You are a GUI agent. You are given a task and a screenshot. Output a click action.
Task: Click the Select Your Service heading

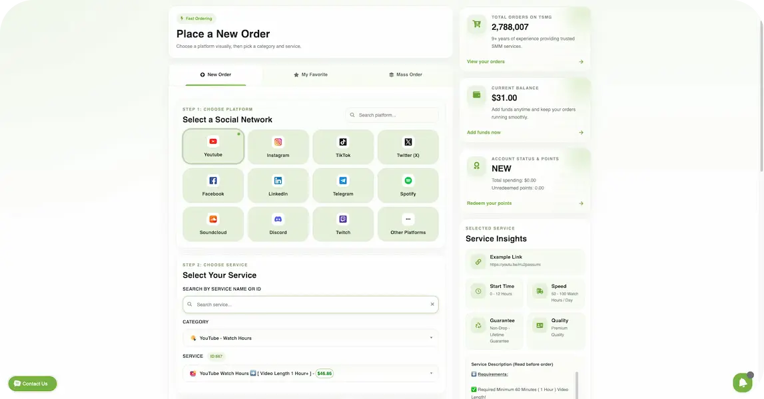219,275
